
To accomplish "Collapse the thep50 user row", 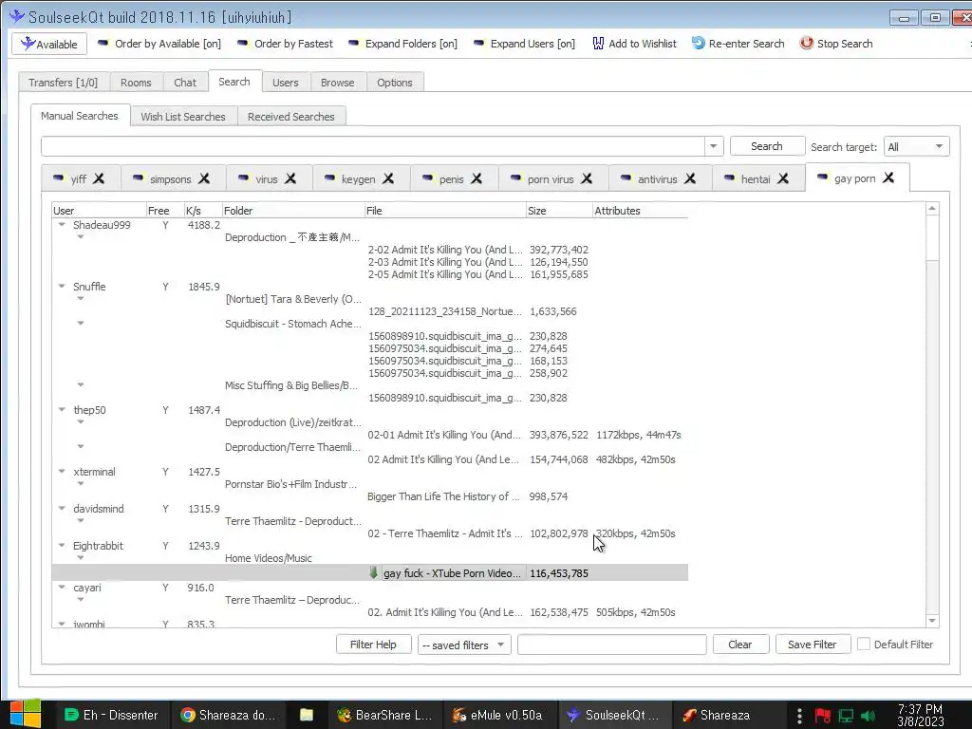I will 62,410.
